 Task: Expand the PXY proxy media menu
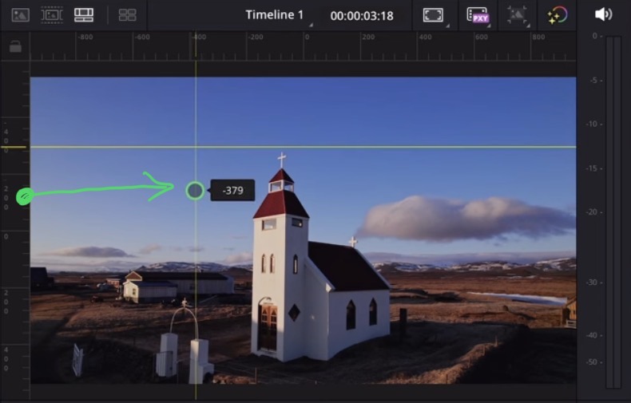[478, 15]
